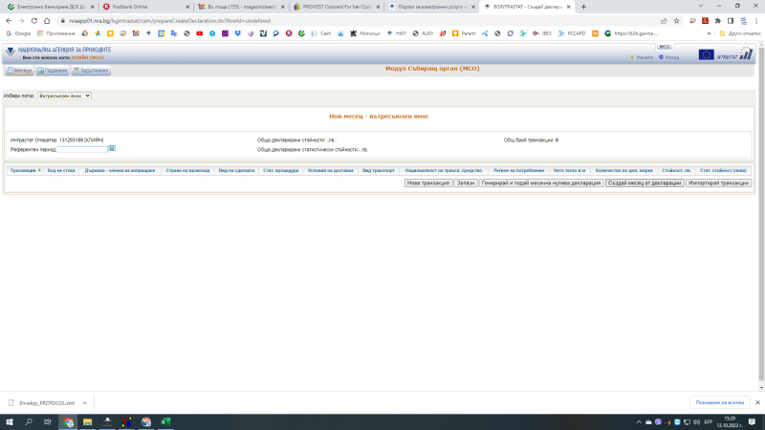Open the Месеци menu tab
Viewport: 765px width, 430px height.
(x=20, y=71)
